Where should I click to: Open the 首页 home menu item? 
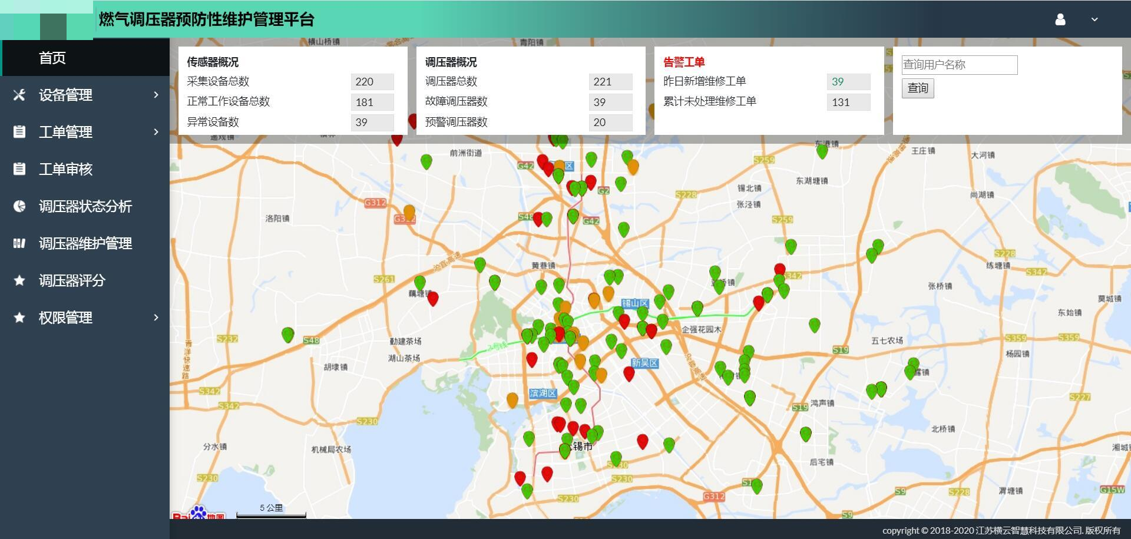tap(85, 58)
